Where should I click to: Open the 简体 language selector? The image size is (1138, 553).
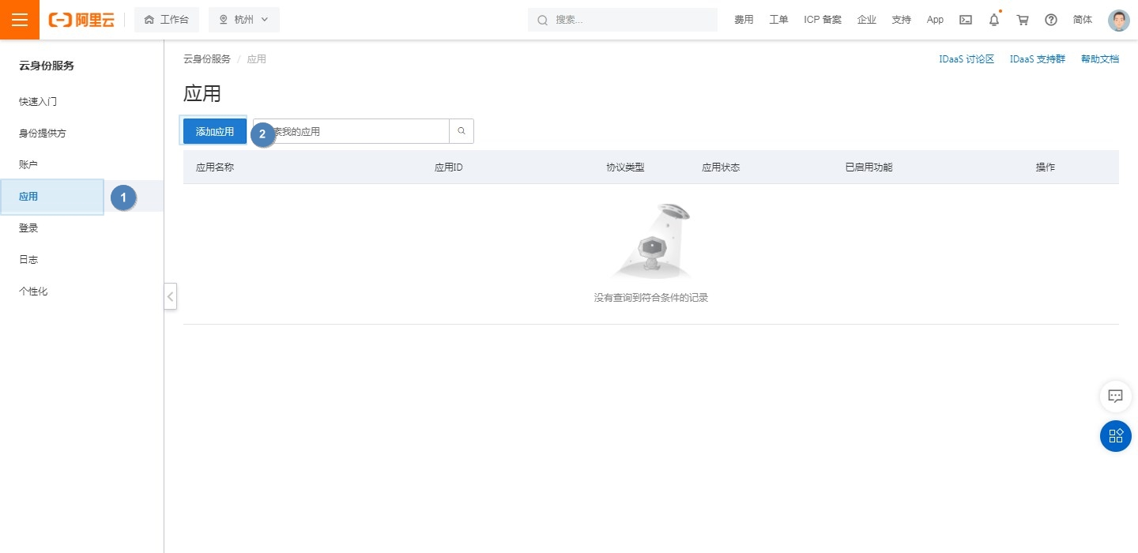point(1083,20)
